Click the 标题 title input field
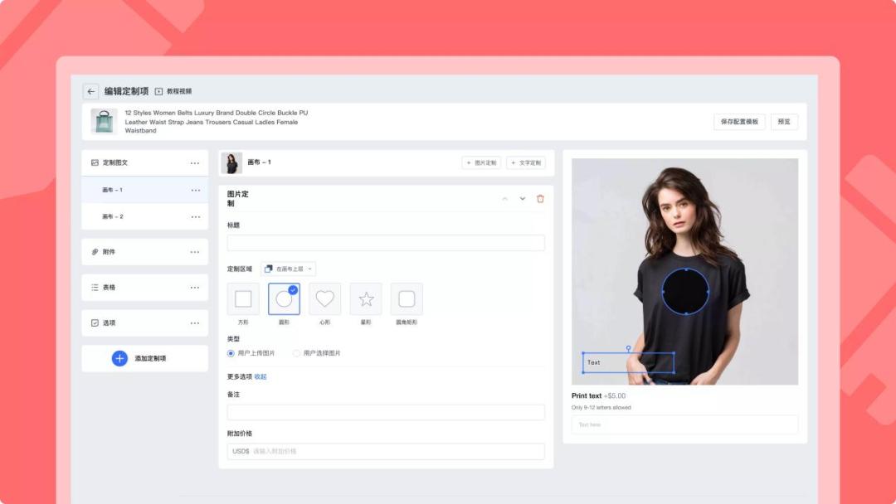896x504 pixels. tap(386, 243)
